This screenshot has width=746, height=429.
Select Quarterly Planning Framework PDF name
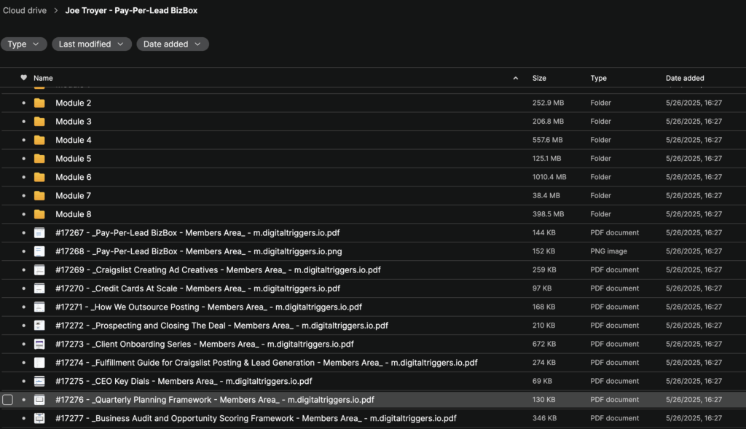coord(215,400)
